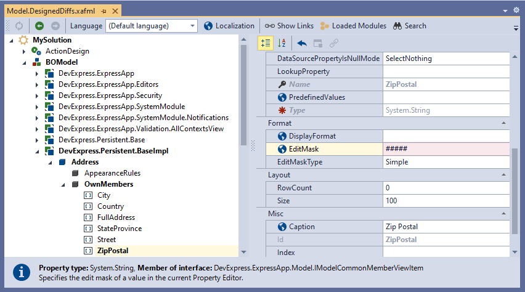
Task: Open toolbar overflow options arrow
Action: [516, 28]
